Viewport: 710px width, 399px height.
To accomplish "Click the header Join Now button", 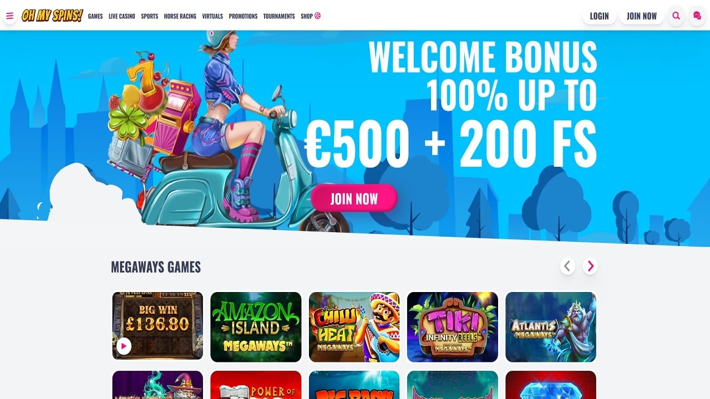I will [x=642, y=16].
